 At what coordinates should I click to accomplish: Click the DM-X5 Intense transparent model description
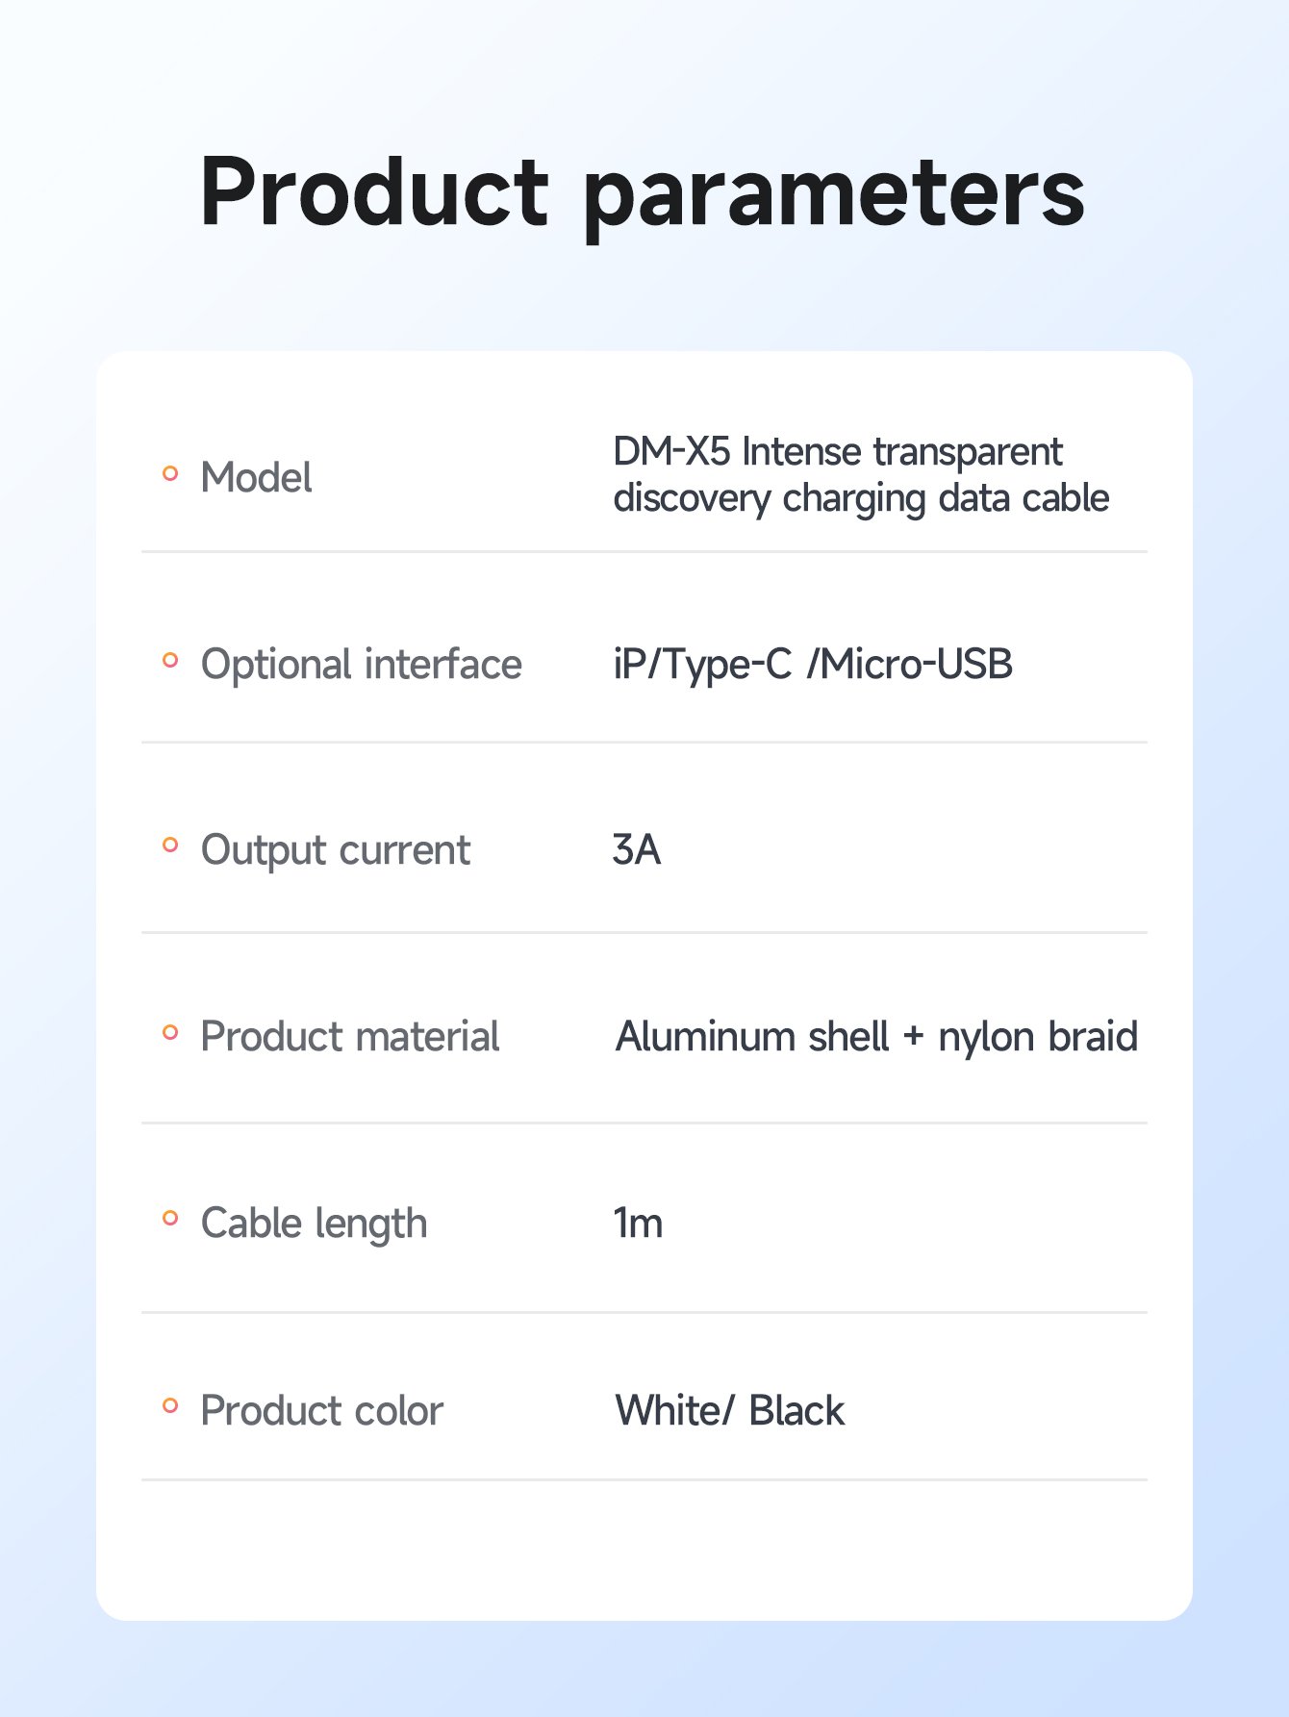[x=837, y=451]
